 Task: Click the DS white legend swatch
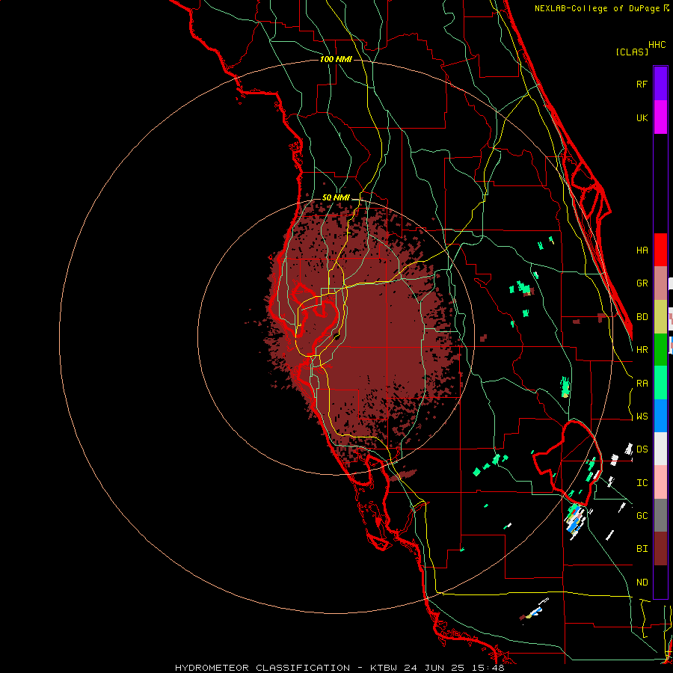click(x=660, y=449)
